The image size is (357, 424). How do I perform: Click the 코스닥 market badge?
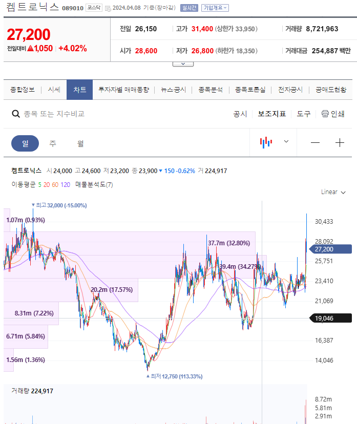(x=94, y=8)
